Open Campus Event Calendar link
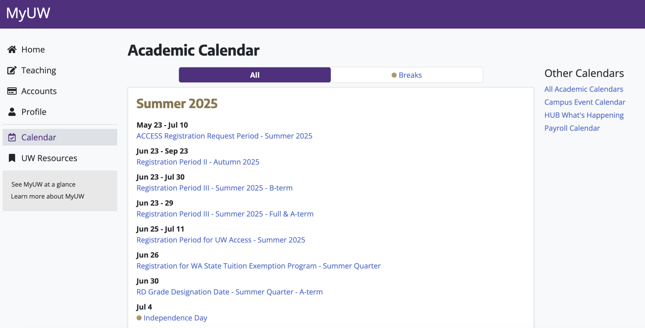This screenshot has height=328, width=645. [585, 102]
